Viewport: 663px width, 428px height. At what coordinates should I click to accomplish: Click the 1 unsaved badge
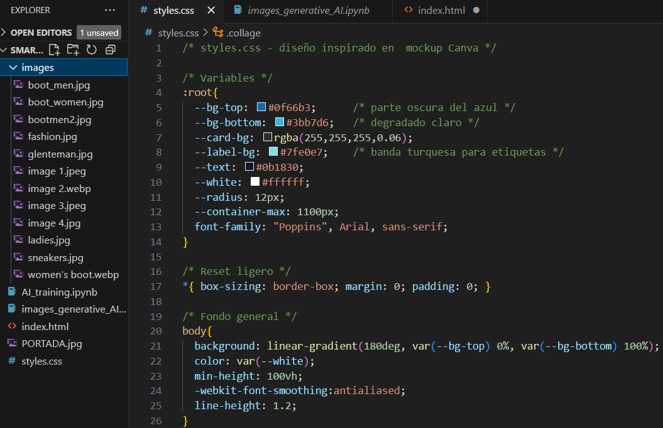(x=99, y=33)
